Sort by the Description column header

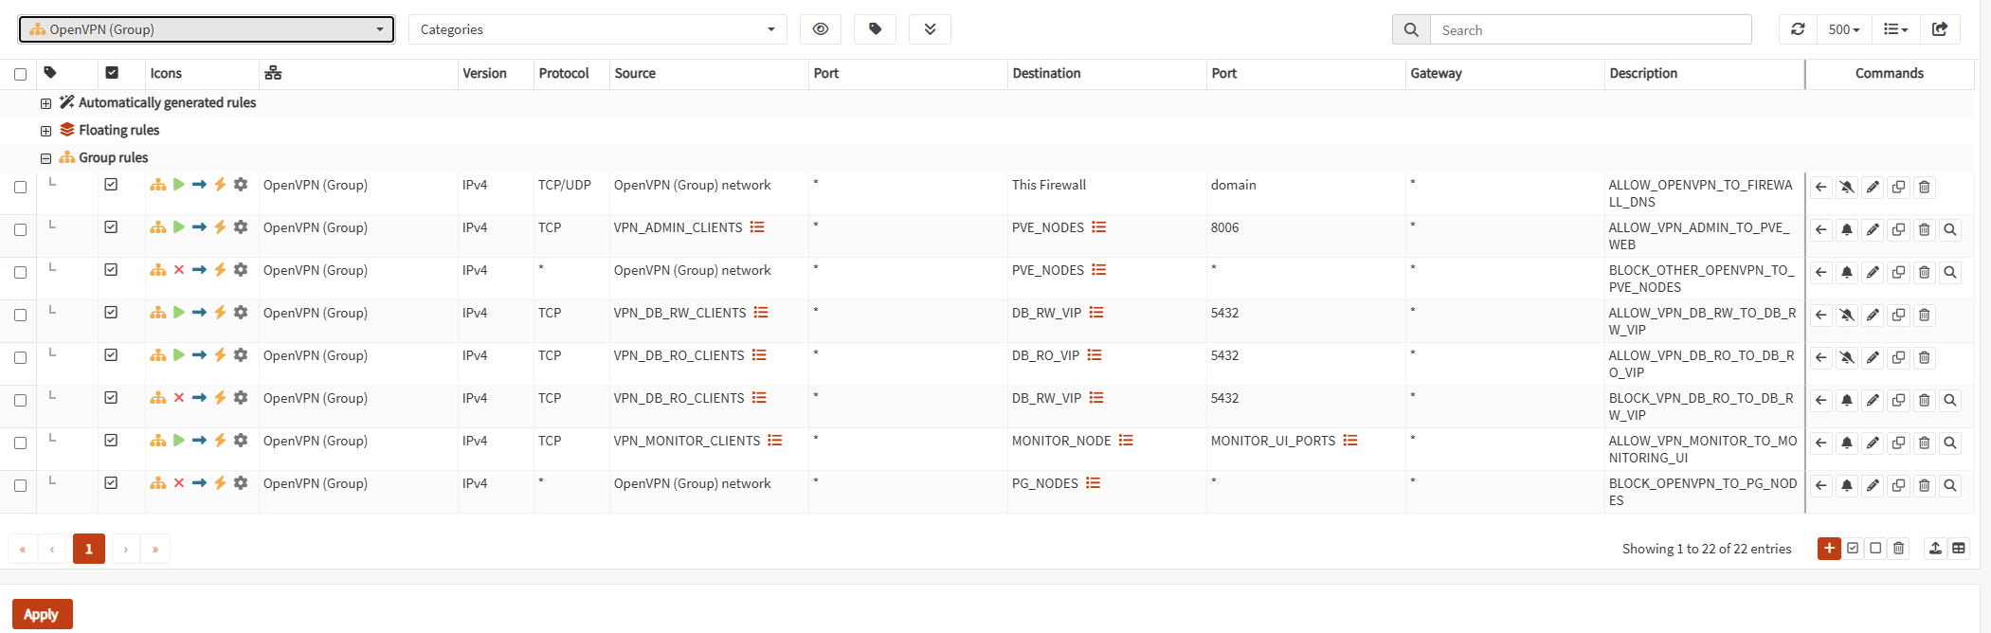1643,73
